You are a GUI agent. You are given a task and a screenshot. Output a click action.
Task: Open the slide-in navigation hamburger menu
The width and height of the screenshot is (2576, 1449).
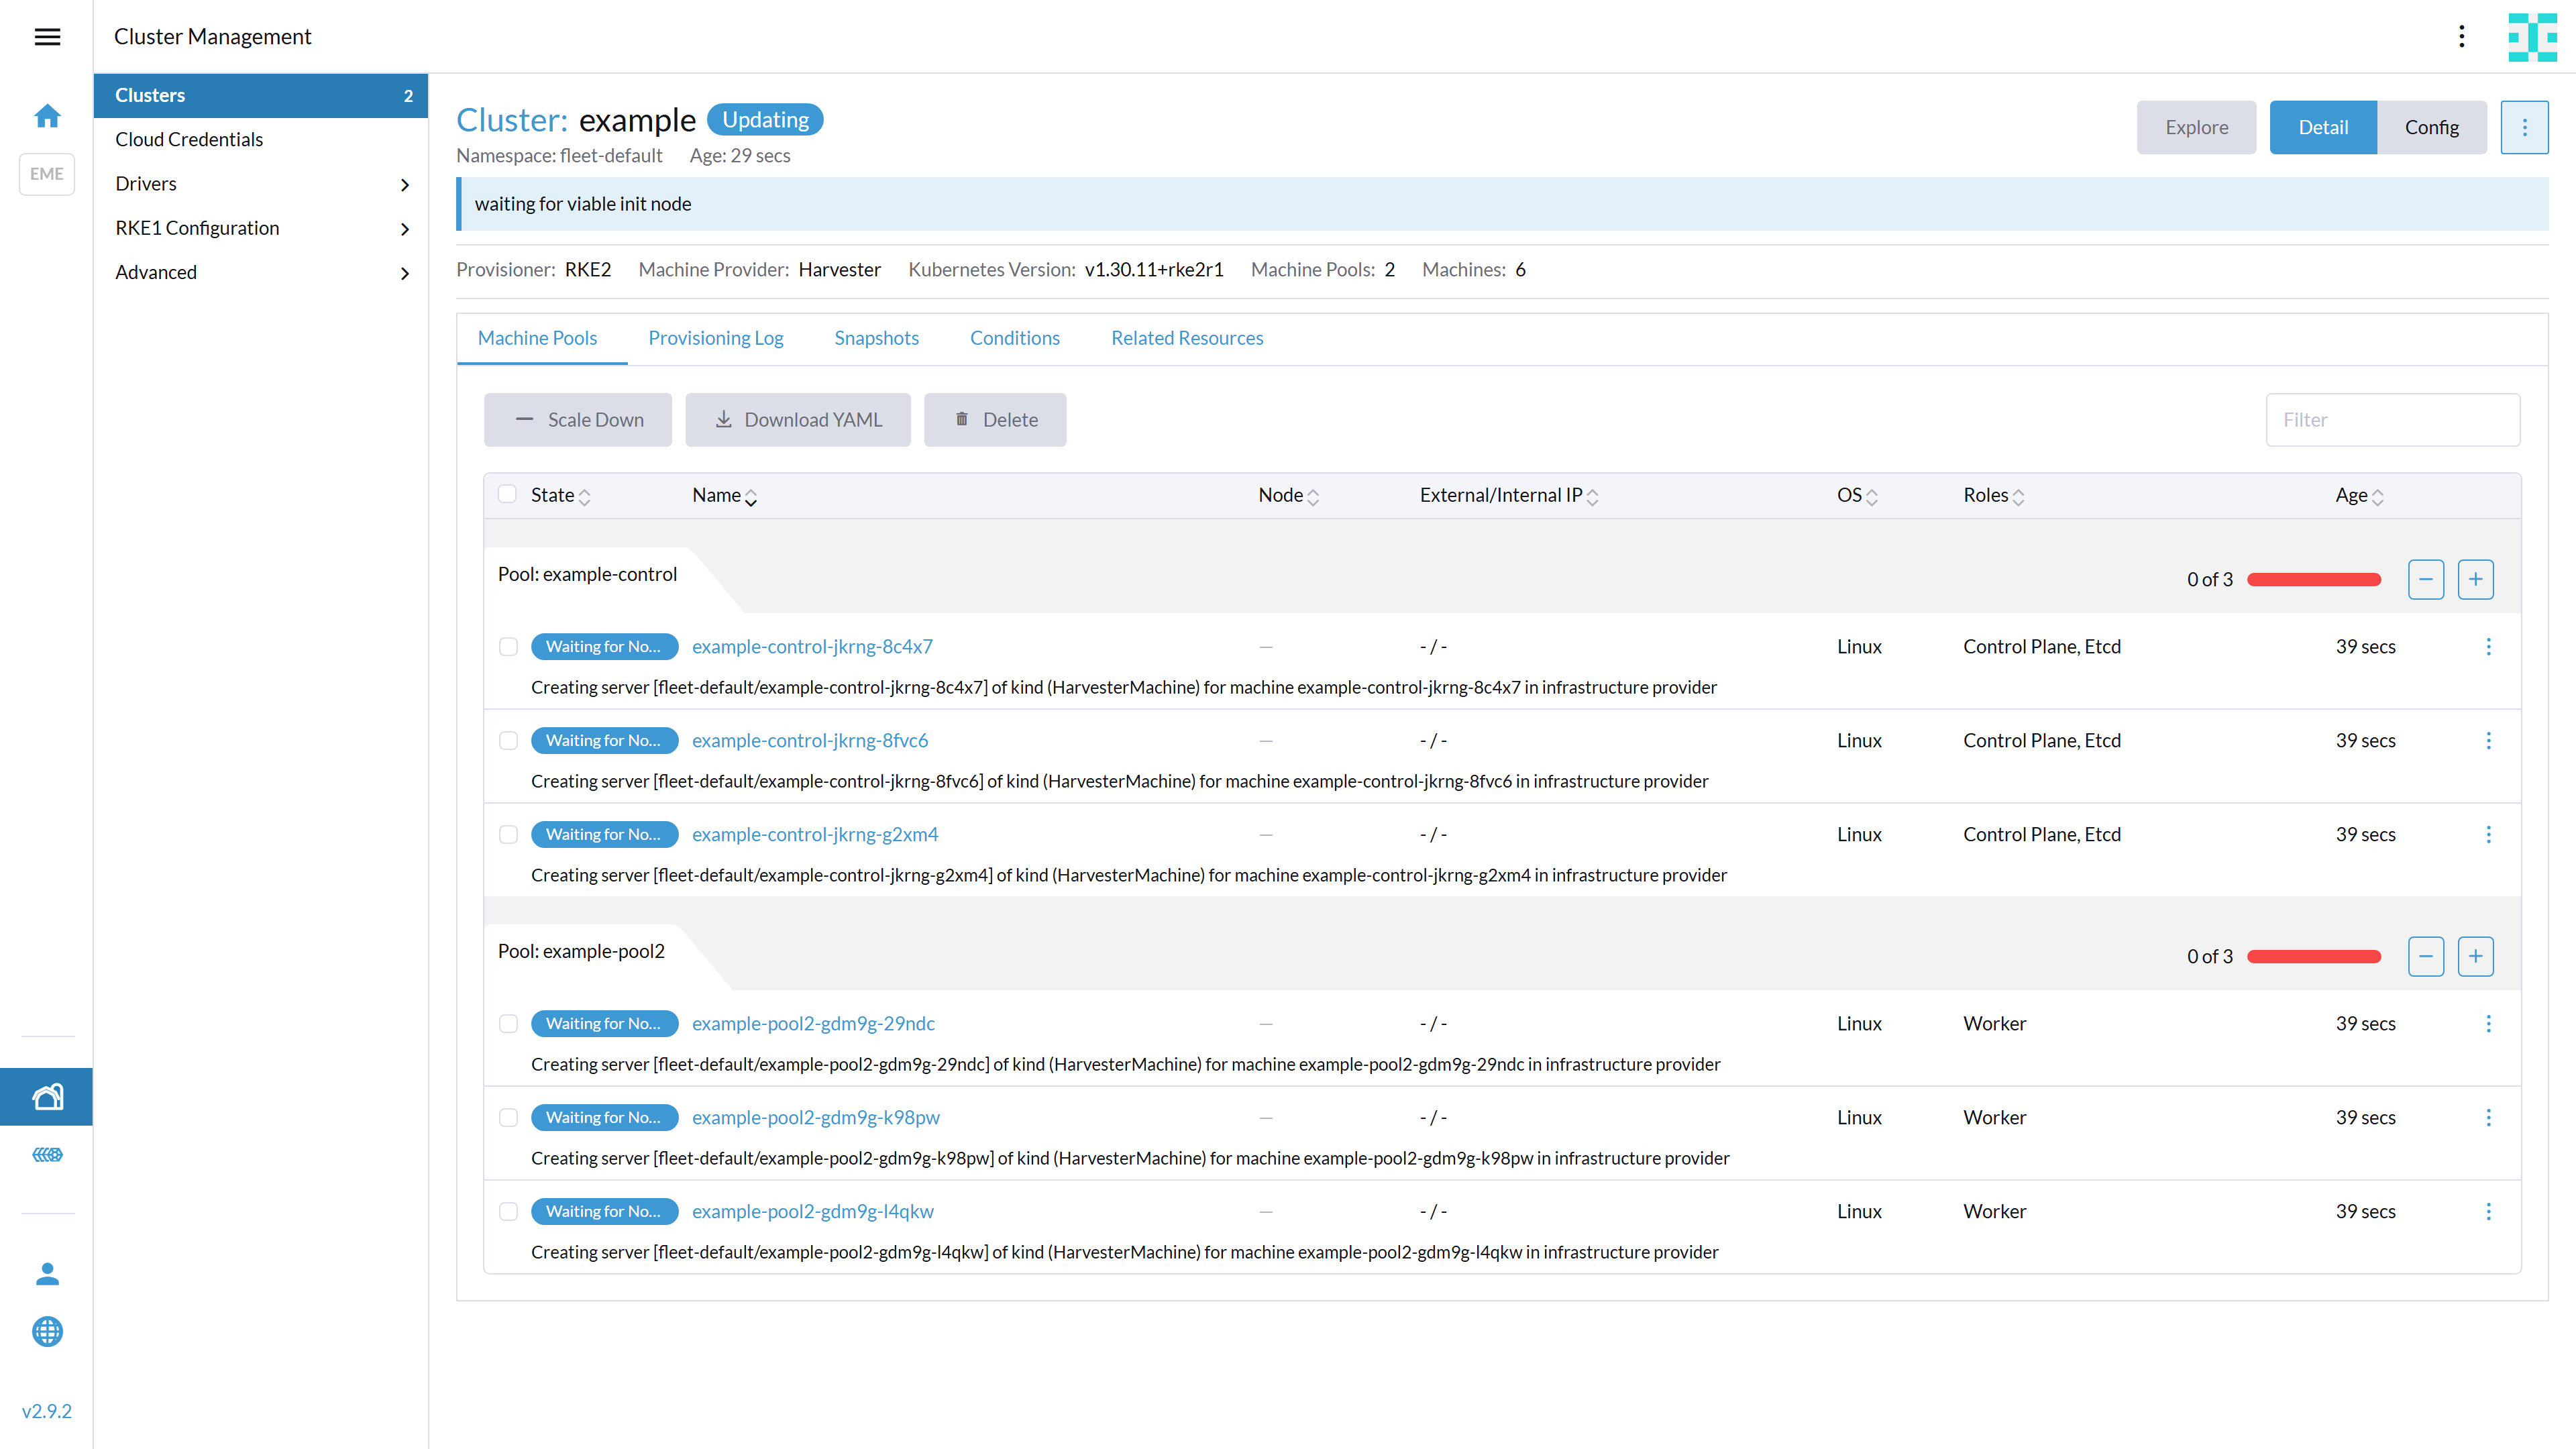tap(47, 37)
